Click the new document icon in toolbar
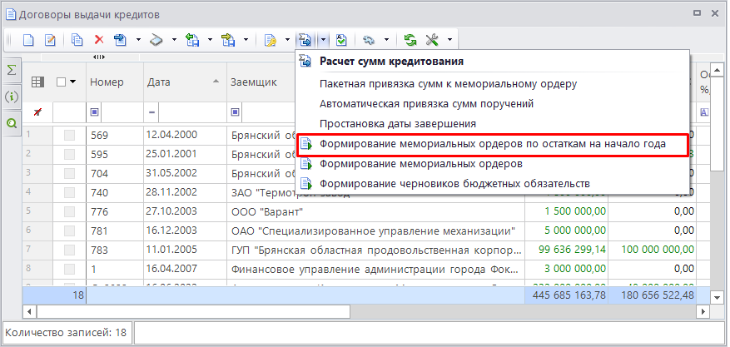 tap(28, 39)
